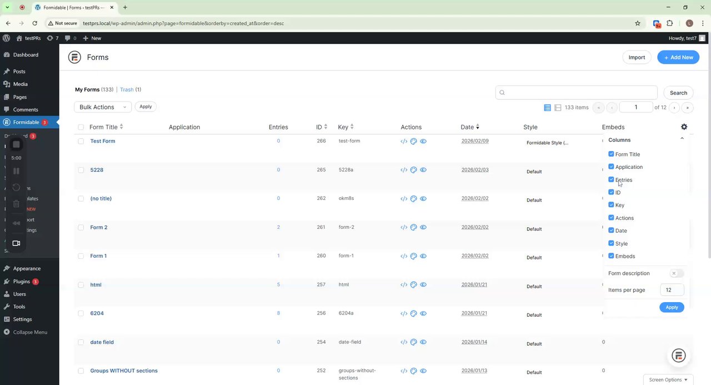711x385 pixels.
Task: Preview Test Form with eye icon
Action: point(423,141)
